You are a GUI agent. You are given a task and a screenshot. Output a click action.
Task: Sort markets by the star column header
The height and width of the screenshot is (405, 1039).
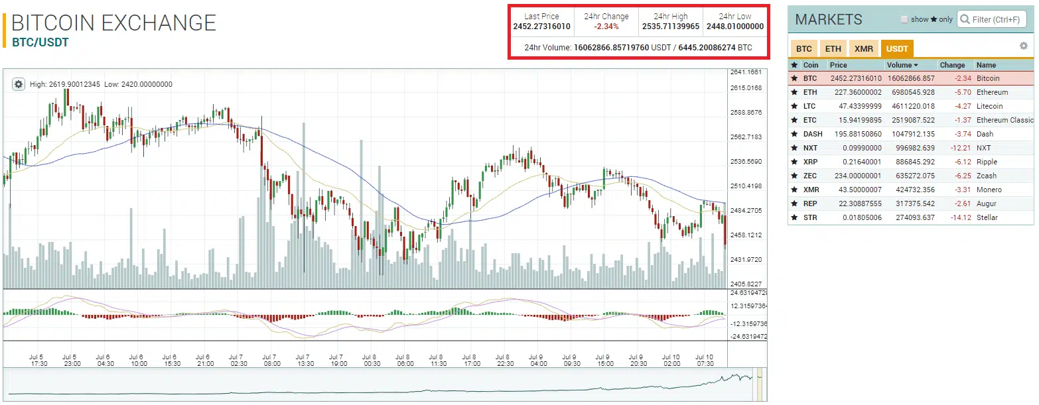click(x=794, y=65)
